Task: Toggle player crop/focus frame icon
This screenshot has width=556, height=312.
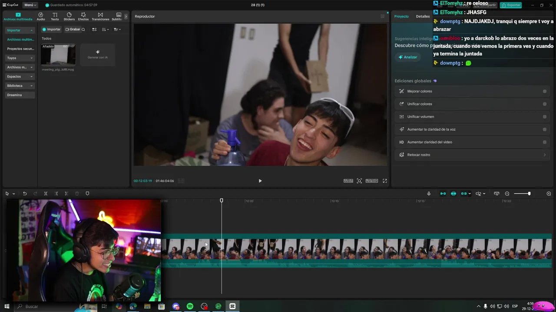Action: (359, 181)
